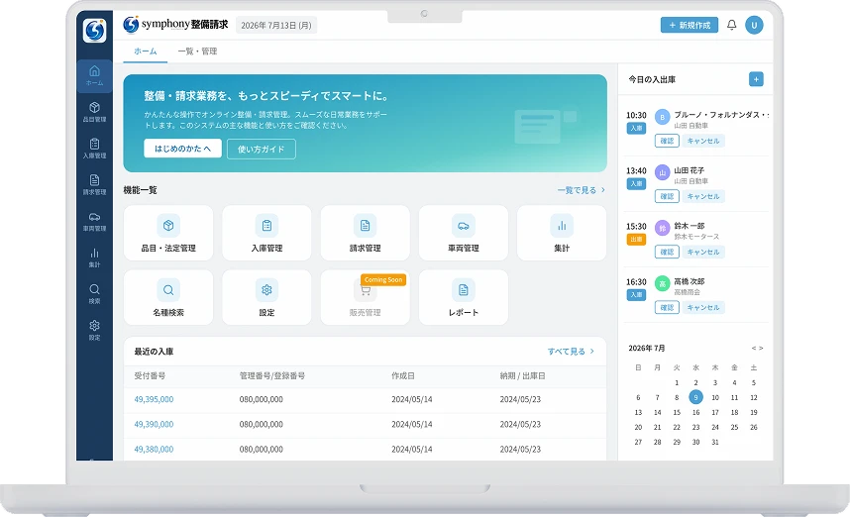
Task: Click the 販売管理 Coming Soon card
Action: pos(365,297)
